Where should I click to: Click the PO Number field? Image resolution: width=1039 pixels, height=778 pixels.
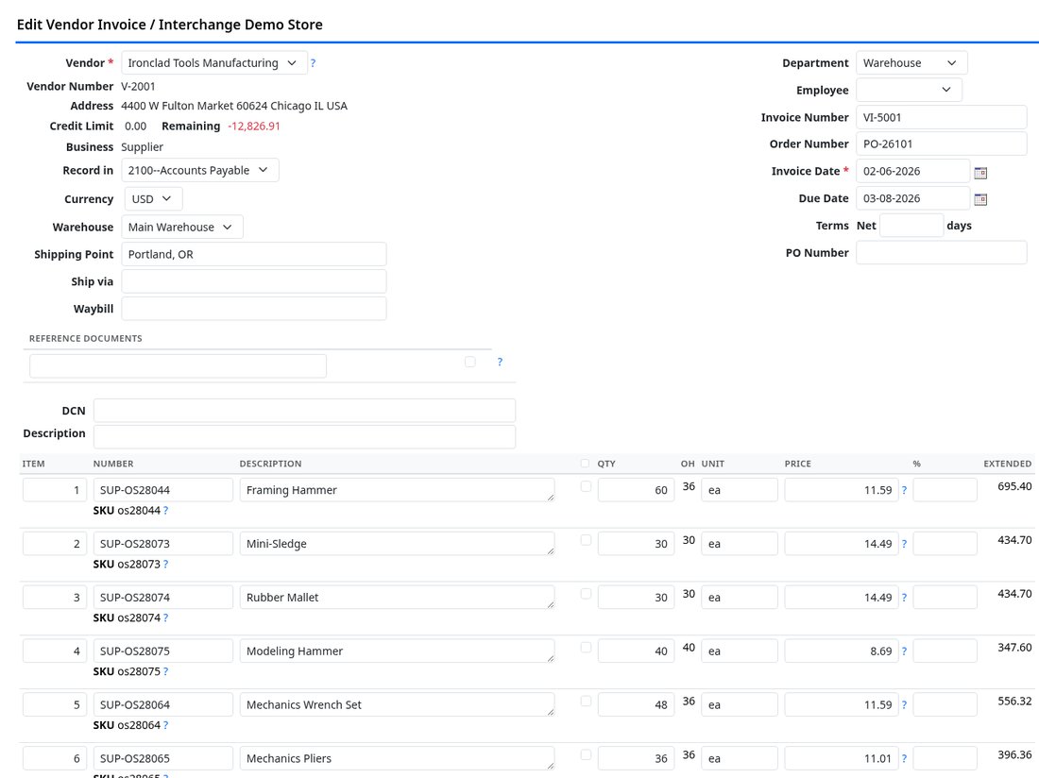pyautogui.click(x=942, y=252)
